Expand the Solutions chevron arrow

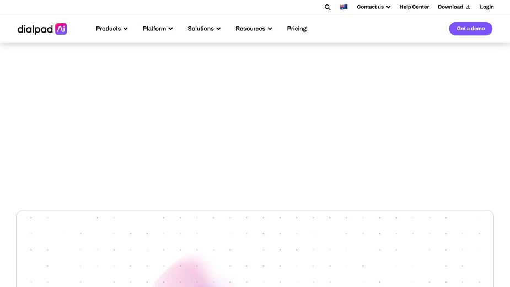[218, 29]
